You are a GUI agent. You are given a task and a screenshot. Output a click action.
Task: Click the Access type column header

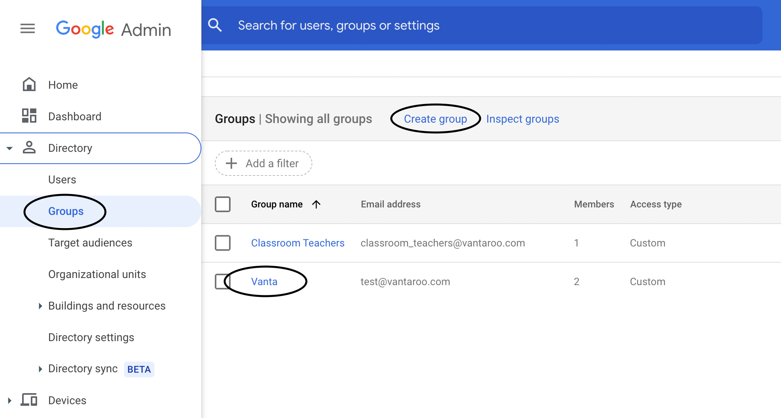pyautogui.click(x=656, y=204)
